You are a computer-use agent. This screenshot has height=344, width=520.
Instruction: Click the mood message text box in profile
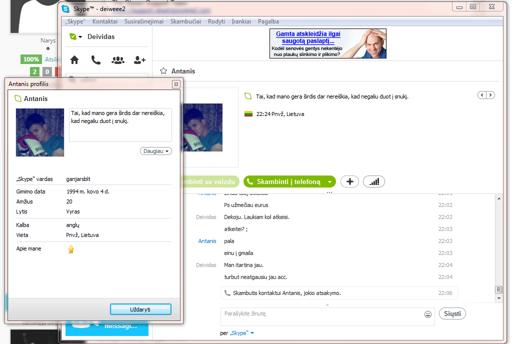pyautogui.click(x=120, y=124)
